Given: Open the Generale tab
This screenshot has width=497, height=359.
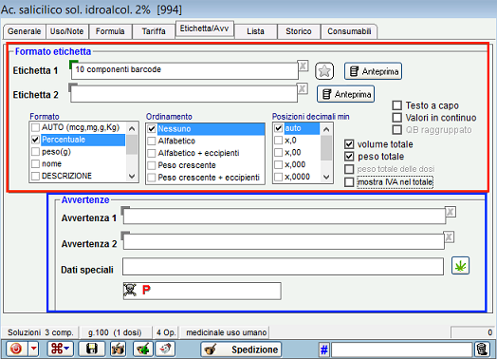Looking at the screenshot, I should 25,31.
